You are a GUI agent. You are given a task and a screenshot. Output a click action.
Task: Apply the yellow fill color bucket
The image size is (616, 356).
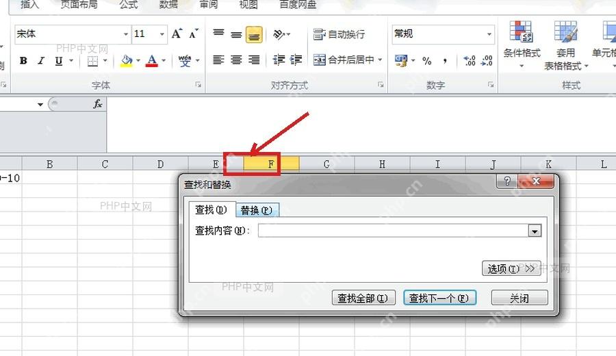point(127,60)
